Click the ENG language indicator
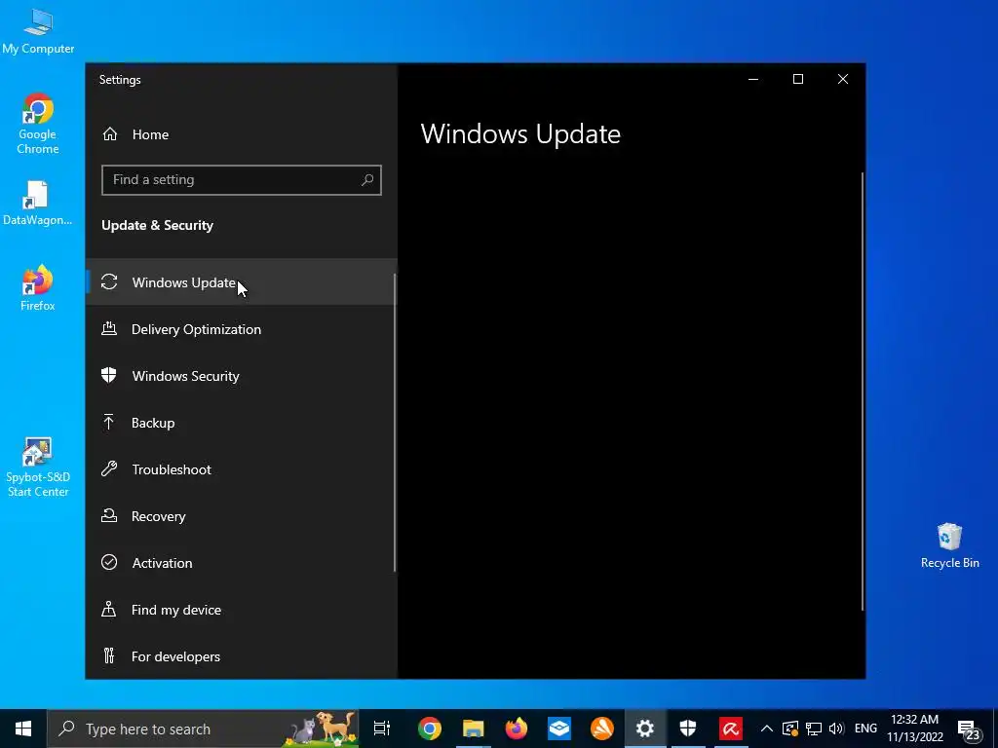 865,729
